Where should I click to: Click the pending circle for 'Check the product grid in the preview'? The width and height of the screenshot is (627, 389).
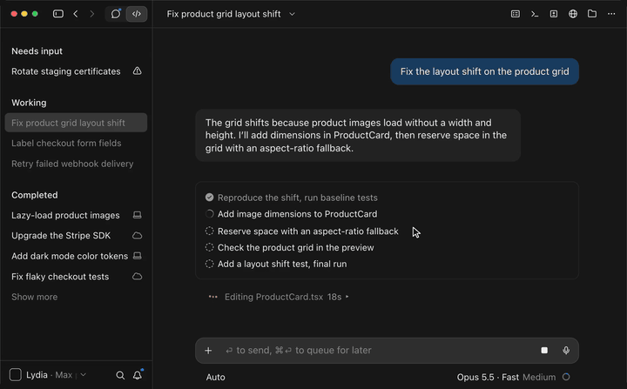tap(210, 247)
